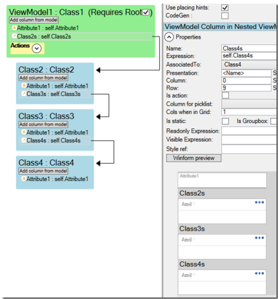Click the Row value field
The height and width of the screenshot is (299, 278).
[x=246, y=88]
